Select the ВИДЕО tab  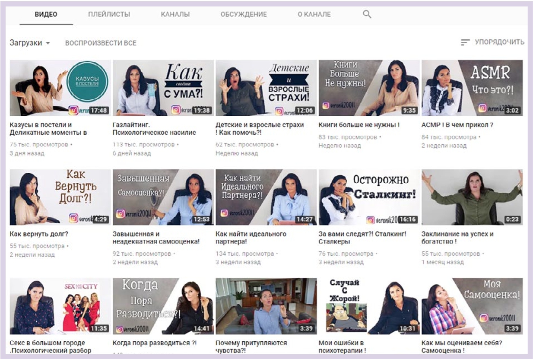click(46, 14)
